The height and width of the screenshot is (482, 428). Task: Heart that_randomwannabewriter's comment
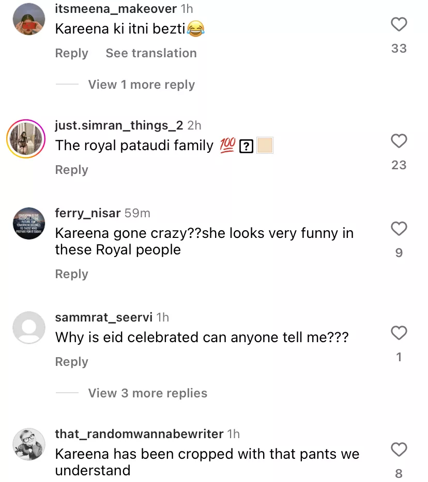coord(399,449)
